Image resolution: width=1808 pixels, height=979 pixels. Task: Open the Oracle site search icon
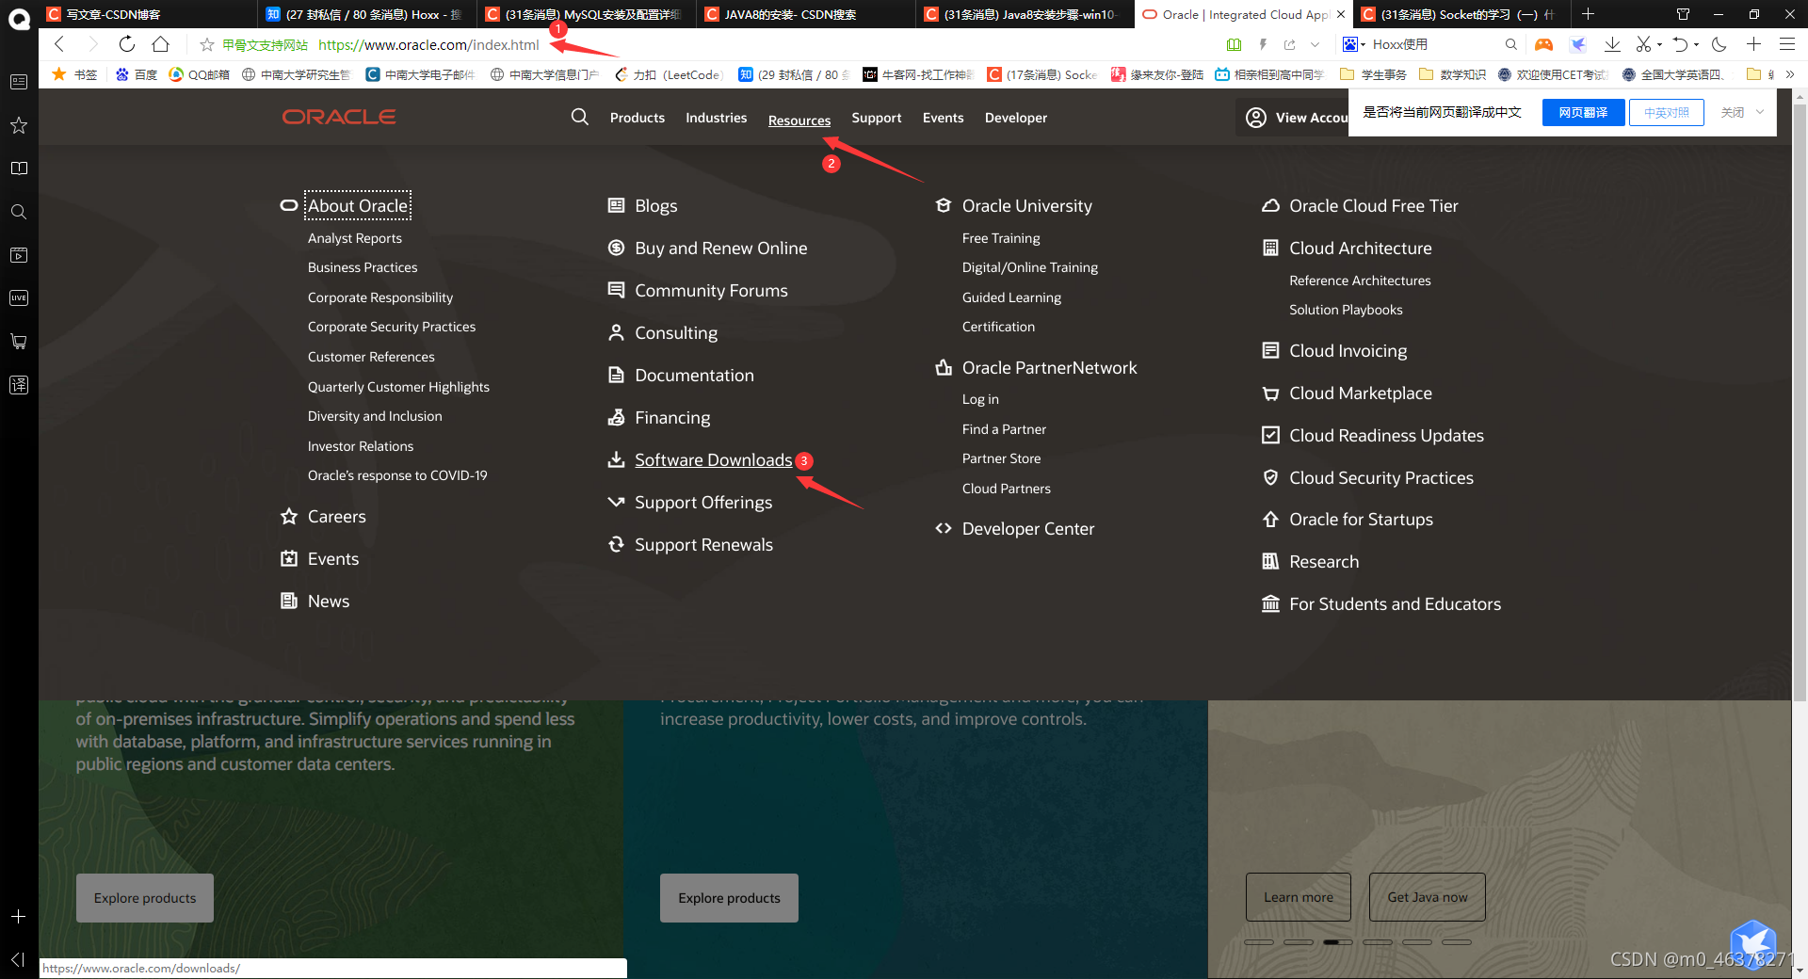[580, 117]
